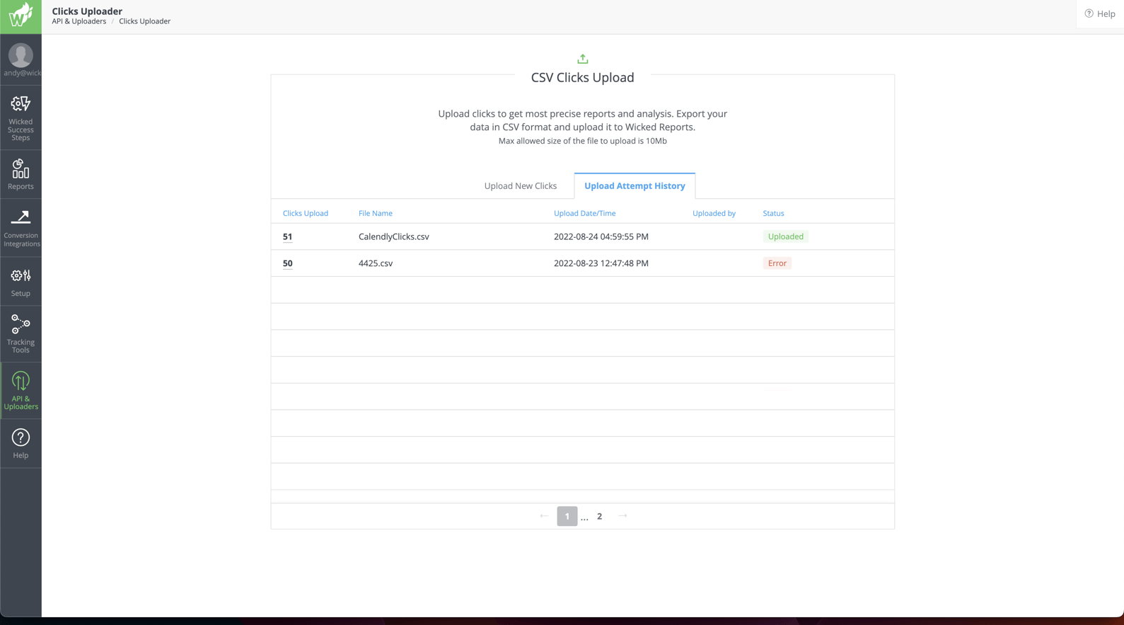Open the user avatar profile
This screenshot has height=625, width=1124.
[x=21, y=55]
